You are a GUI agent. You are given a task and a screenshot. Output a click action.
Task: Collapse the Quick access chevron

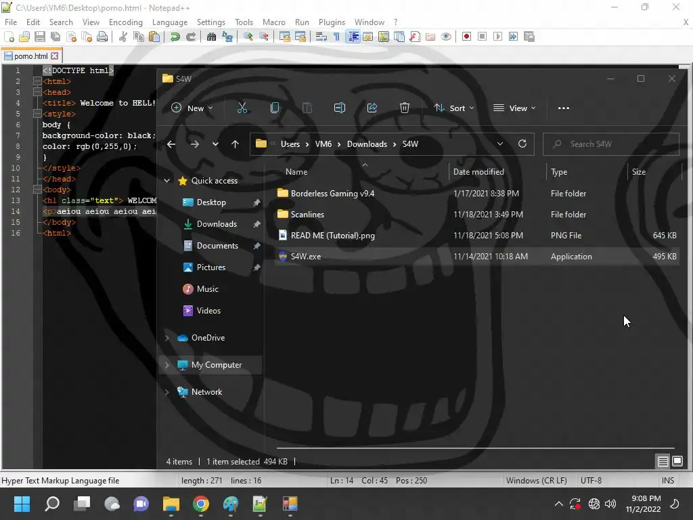coord(166,180)
